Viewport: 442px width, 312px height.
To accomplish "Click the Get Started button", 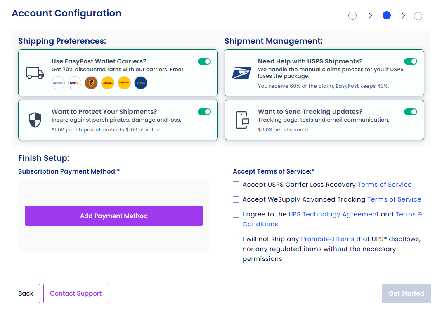I will (x=406, y=293).
